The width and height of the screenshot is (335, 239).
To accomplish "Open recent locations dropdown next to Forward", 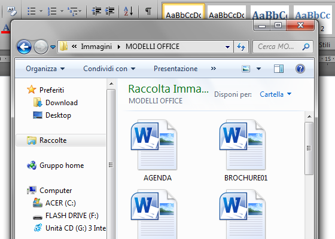I will click(53, 47).
